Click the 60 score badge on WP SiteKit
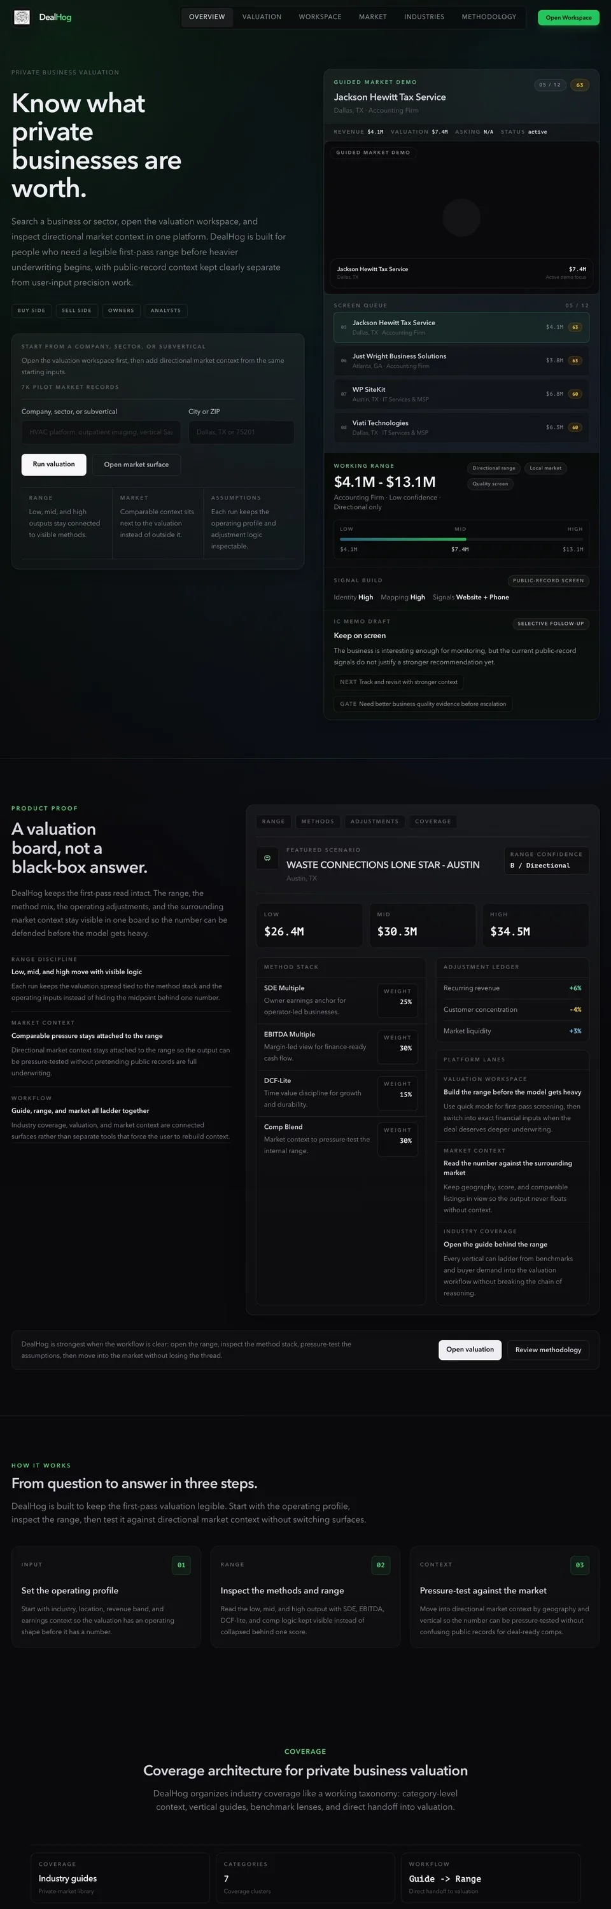The image size is (611, 1909). [574, 393]
